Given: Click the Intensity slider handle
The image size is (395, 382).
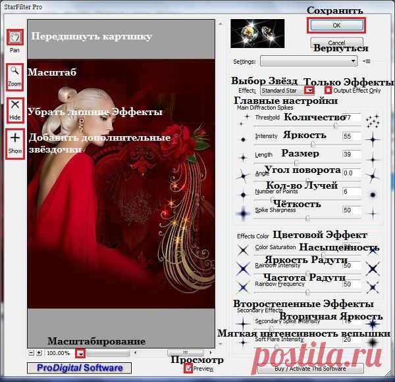Looking at the screenshot, I should tap(313, 144).
